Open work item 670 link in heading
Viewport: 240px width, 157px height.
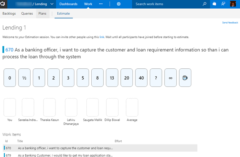coord(9,50)
